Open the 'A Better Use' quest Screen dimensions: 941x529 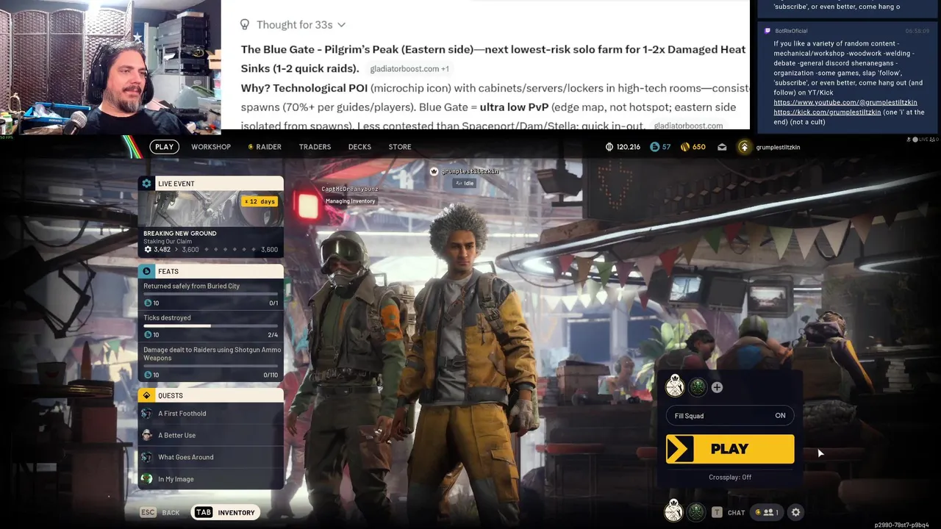click(211, 436)
